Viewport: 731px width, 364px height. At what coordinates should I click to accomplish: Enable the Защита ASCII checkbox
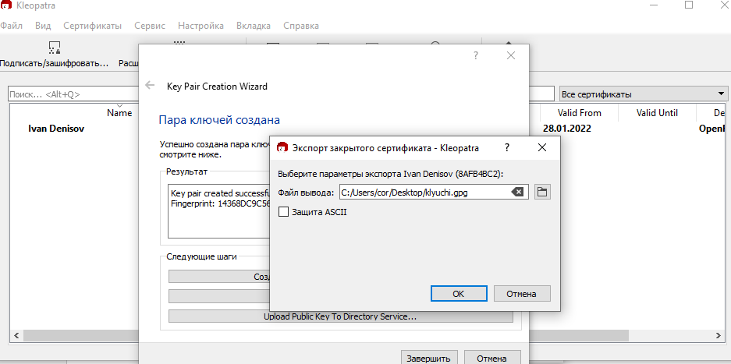[283, 212]
